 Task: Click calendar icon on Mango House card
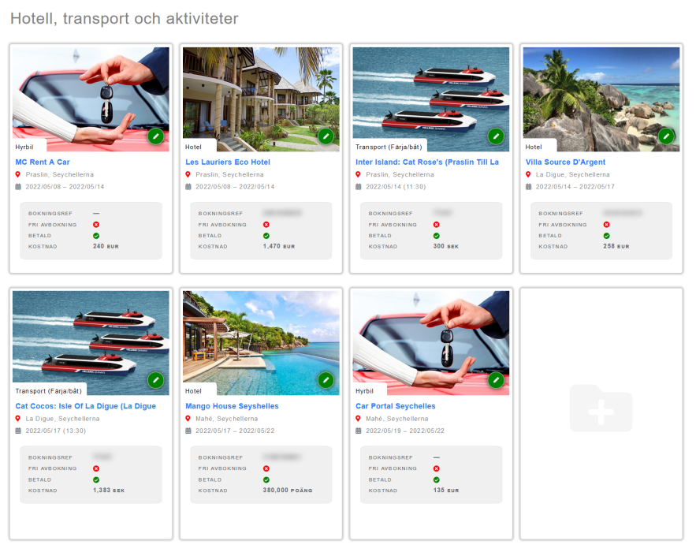click(188, 431)
